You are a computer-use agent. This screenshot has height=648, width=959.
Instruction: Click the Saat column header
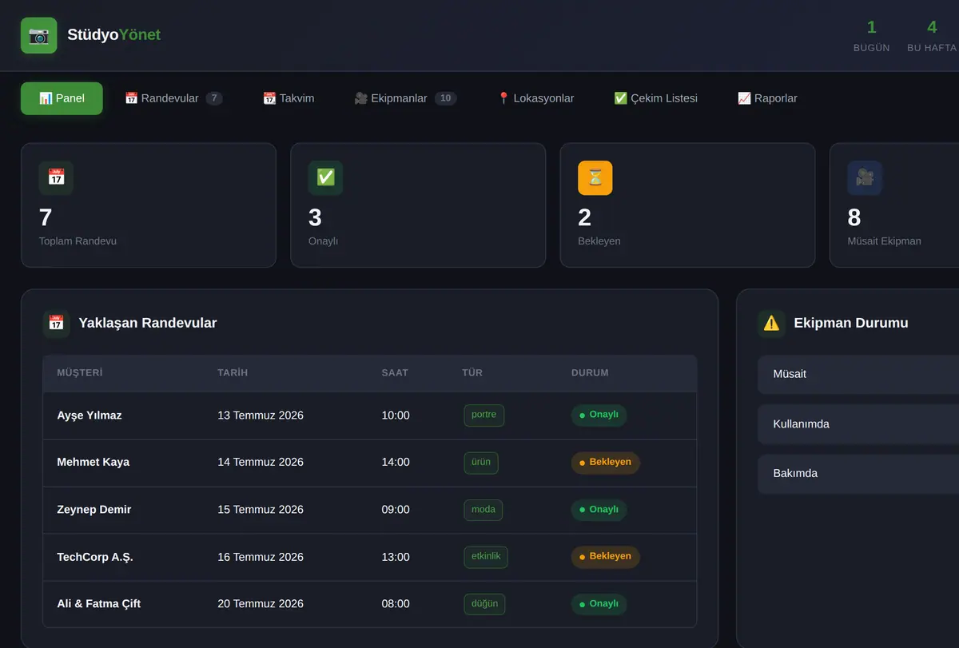click(395, 373)
